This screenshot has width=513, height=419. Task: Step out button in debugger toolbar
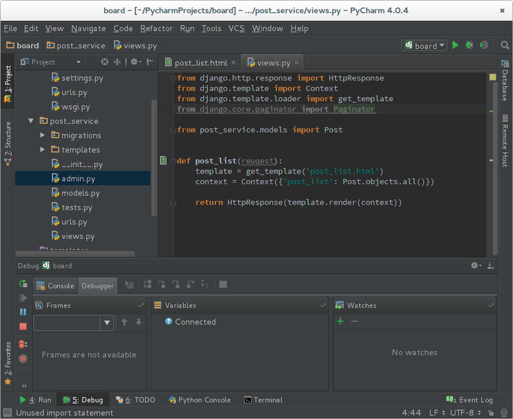tap(190, 285)
